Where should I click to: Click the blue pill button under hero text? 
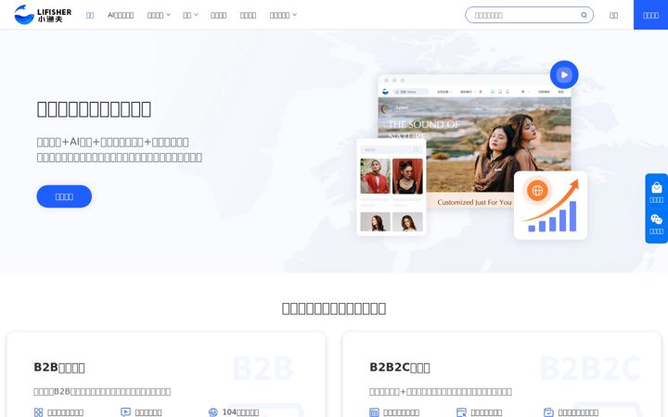pyautogui.click(x=64, y=196)
